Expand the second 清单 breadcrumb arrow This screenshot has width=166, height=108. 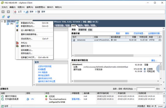36,12
